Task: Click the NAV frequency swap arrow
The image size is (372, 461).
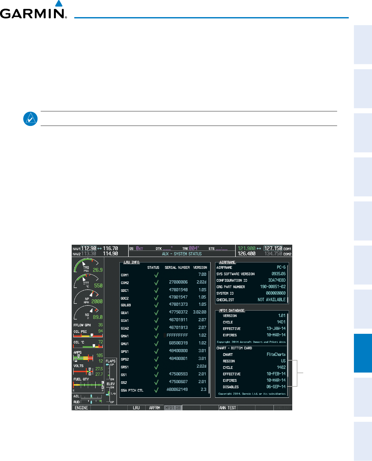Action: pos(99,249)
